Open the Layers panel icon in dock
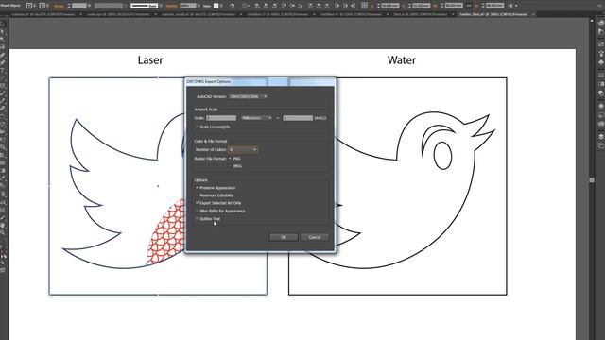Viewport: 605px width, 340px height. click(601, 137)
